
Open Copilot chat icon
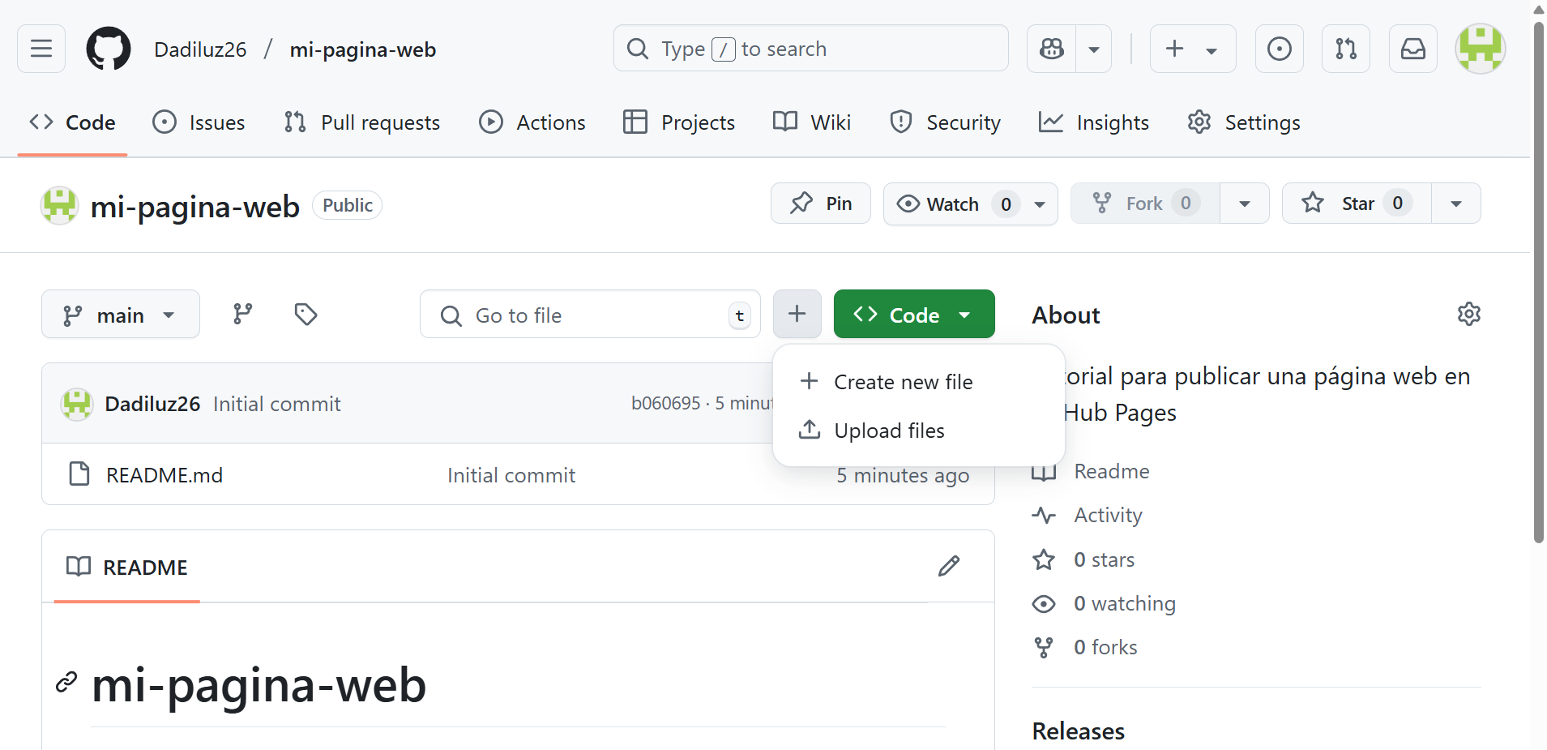(1052, 49)
